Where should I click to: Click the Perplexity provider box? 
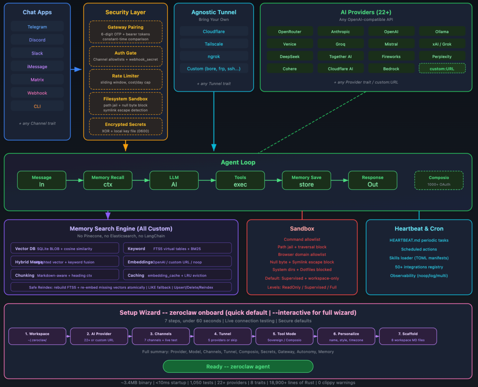pyautogui.click(x=442, y=56)
